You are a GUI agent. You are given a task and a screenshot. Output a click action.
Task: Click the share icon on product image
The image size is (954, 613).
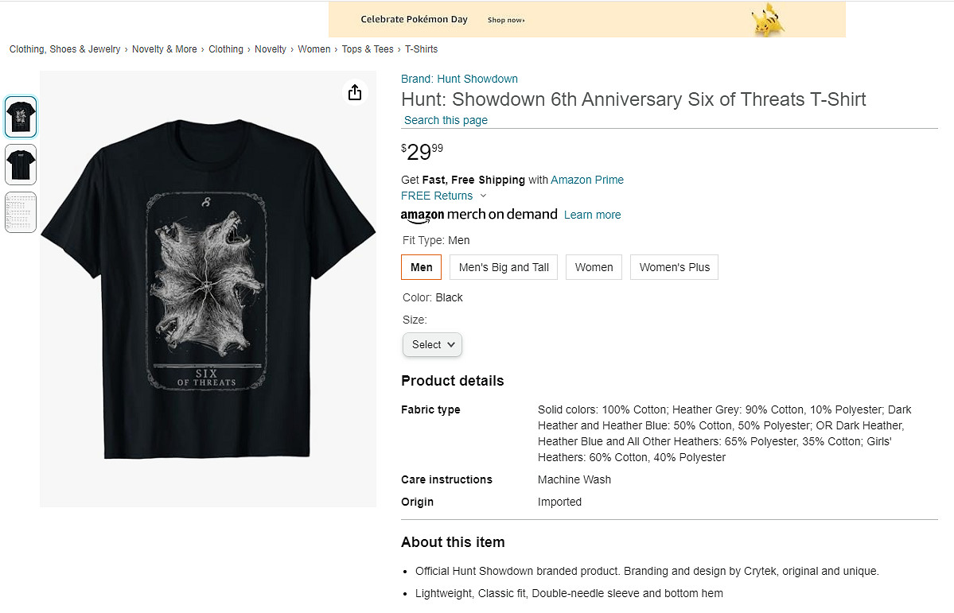355,93
